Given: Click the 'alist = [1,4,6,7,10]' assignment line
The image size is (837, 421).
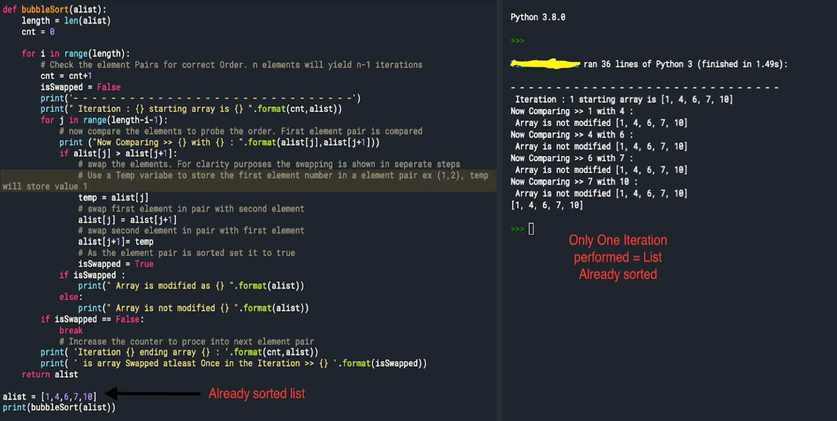Looking at the screenshot, I should coord(49,397).
